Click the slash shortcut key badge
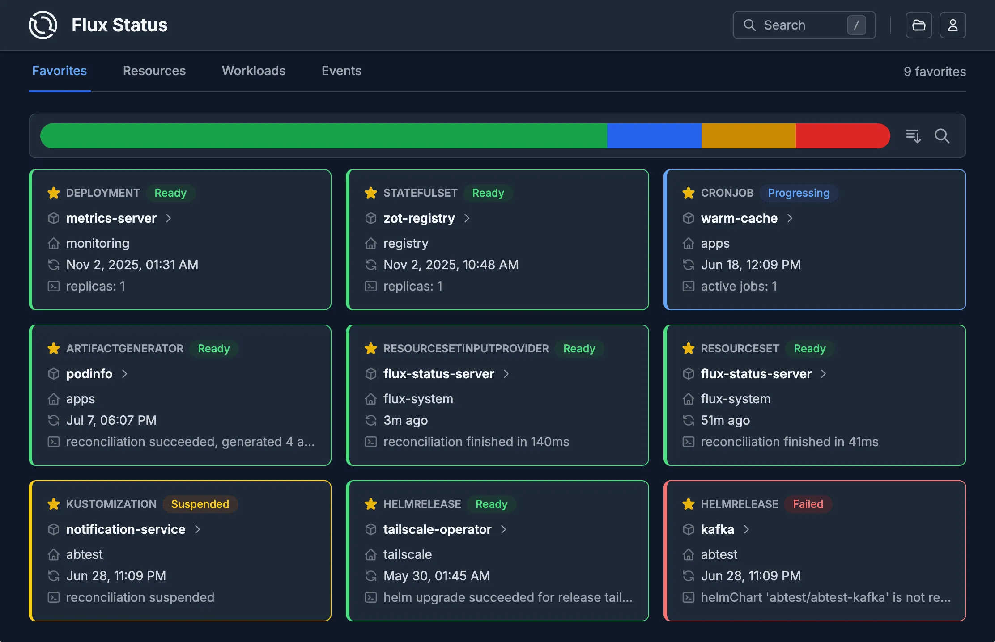The height and width of the screenshot is (642, 995). coord(856,25)
